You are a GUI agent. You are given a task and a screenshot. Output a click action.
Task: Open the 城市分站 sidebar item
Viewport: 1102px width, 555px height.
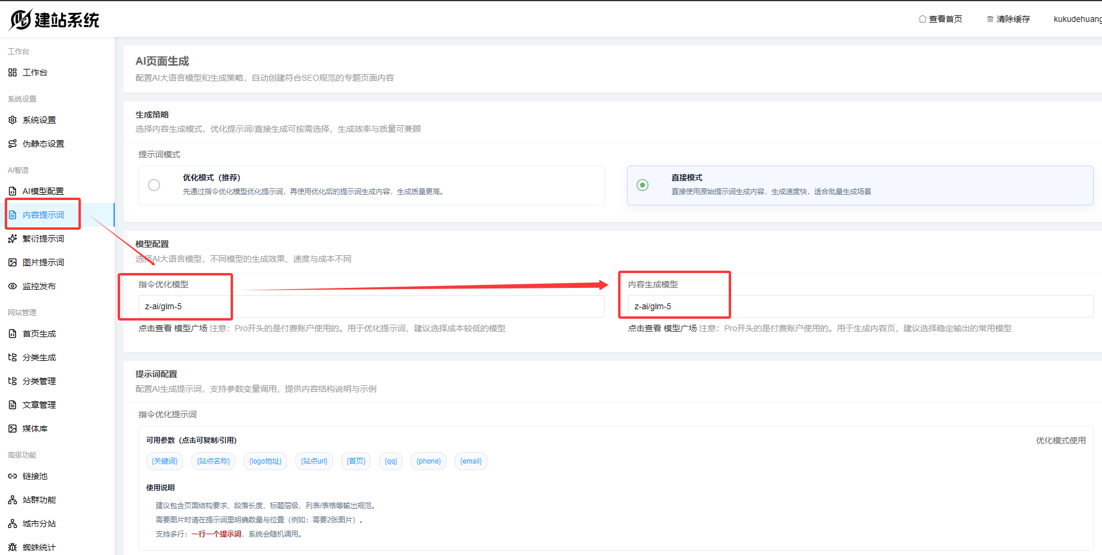click(x=38, y=523)
